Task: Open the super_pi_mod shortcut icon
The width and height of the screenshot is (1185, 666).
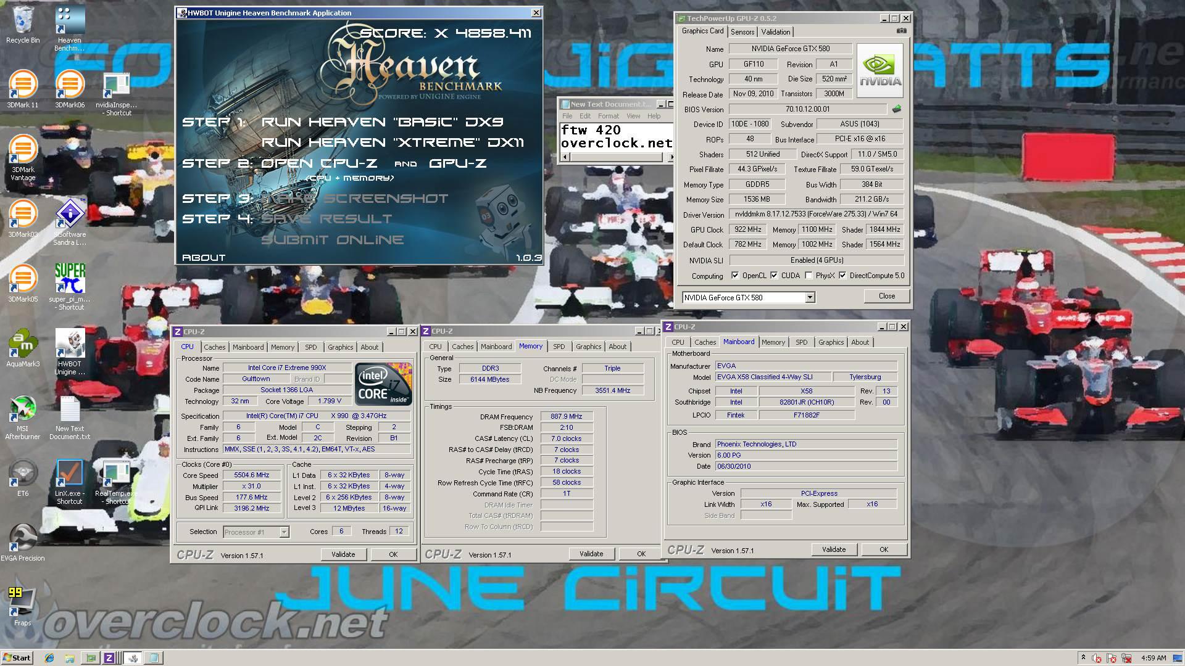Action: 70,287
